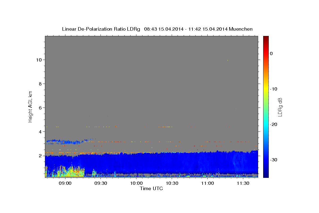The height and width of the screenshot is (213, 319).
Task: Click the dark blue bottom of the colorbar
Action: pyautogui.click(x=266, y=174)
